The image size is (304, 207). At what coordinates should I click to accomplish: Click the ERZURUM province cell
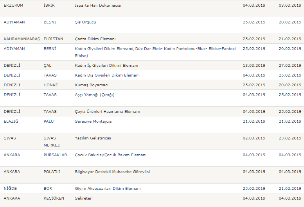tap(14, 5)
